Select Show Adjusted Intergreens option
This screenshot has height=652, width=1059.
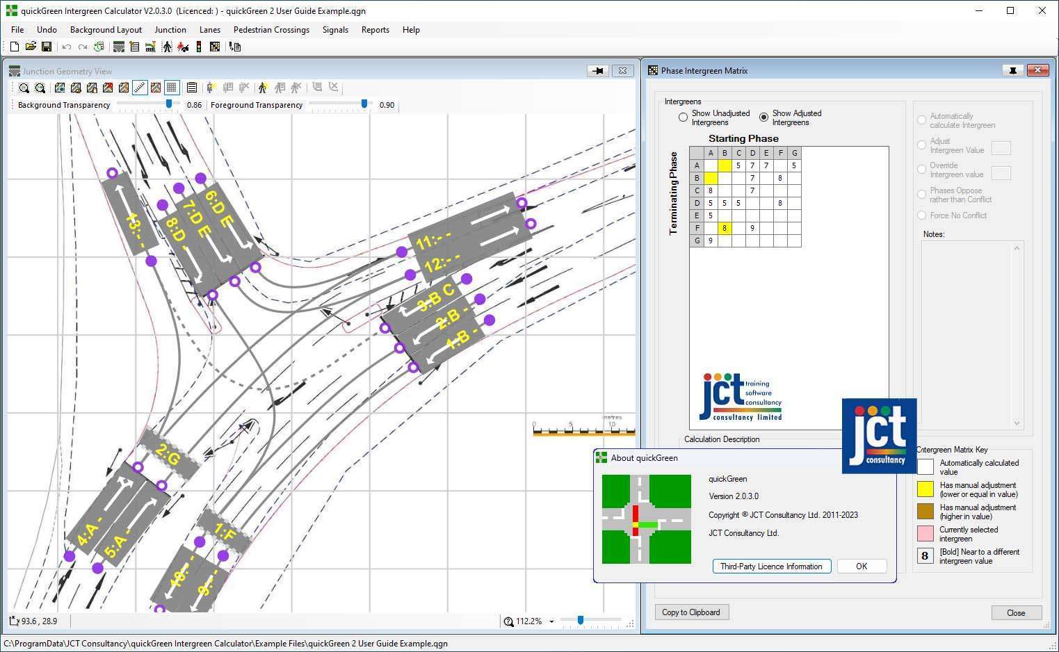click(763, 117)
